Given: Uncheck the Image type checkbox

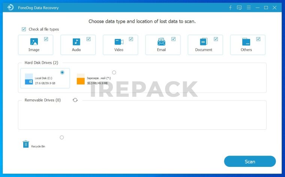Looking at the screenshot, I should pos(46,39).
